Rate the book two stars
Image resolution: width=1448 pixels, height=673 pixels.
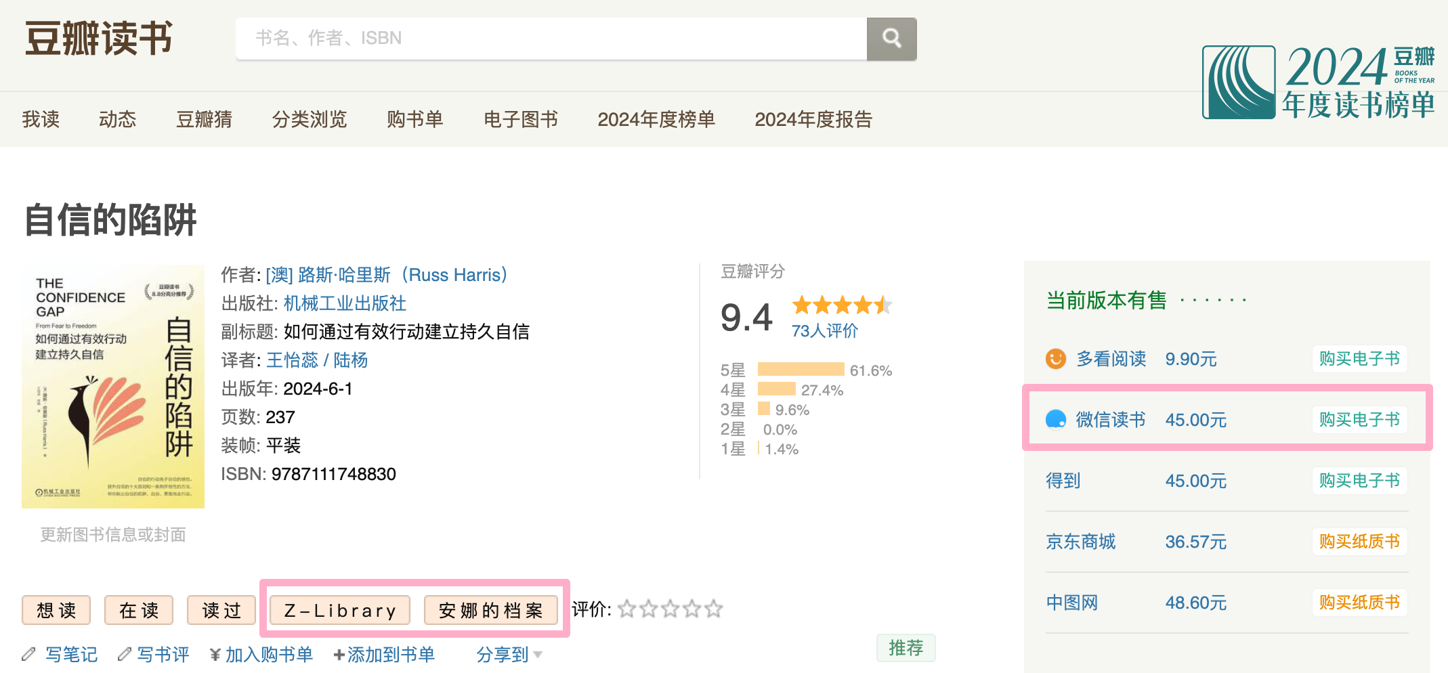(649, 609)
